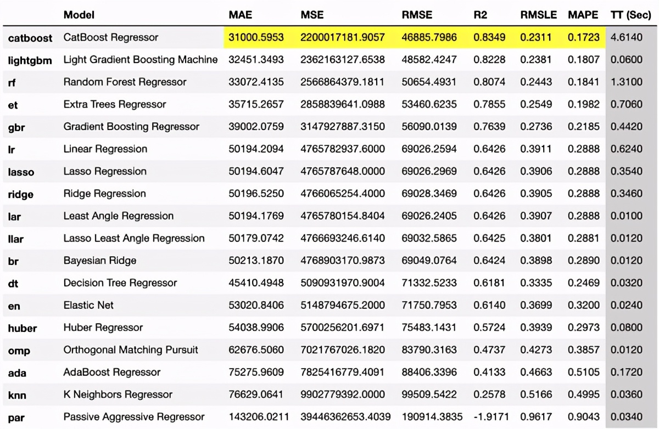Click the MAE value 32451.3493
The height and width of the screenshot is (429, 659).
pyautogui.click(x=256, y=60)
